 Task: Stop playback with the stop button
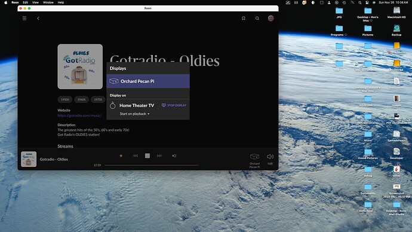147,155
